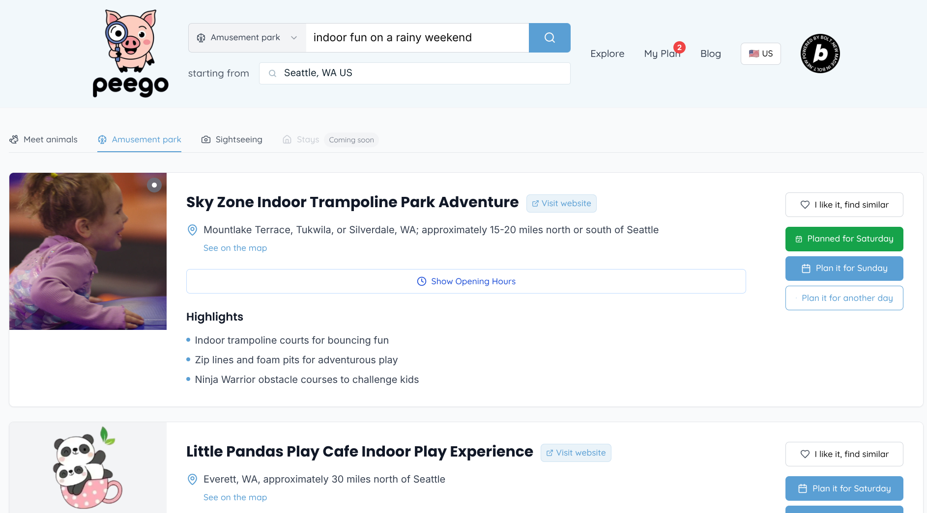Click the Stays tab

[301, 139]
